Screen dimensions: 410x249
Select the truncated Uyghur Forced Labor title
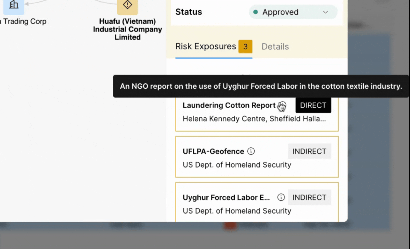[x=226, y=197]
